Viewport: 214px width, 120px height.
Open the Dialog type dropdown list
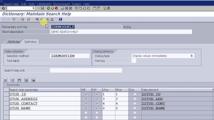(192, 56)
